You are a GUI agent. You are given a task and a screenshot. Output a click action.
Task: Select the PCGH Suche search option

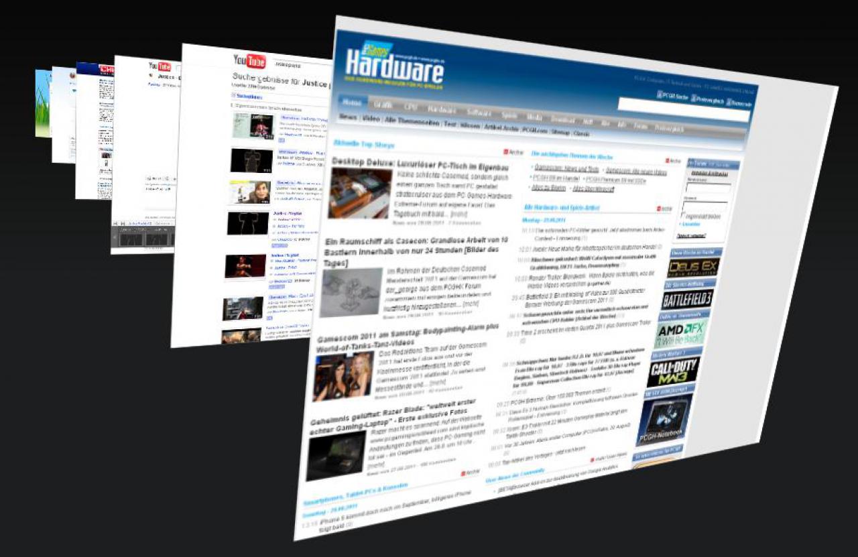click(x=672, y=97)
